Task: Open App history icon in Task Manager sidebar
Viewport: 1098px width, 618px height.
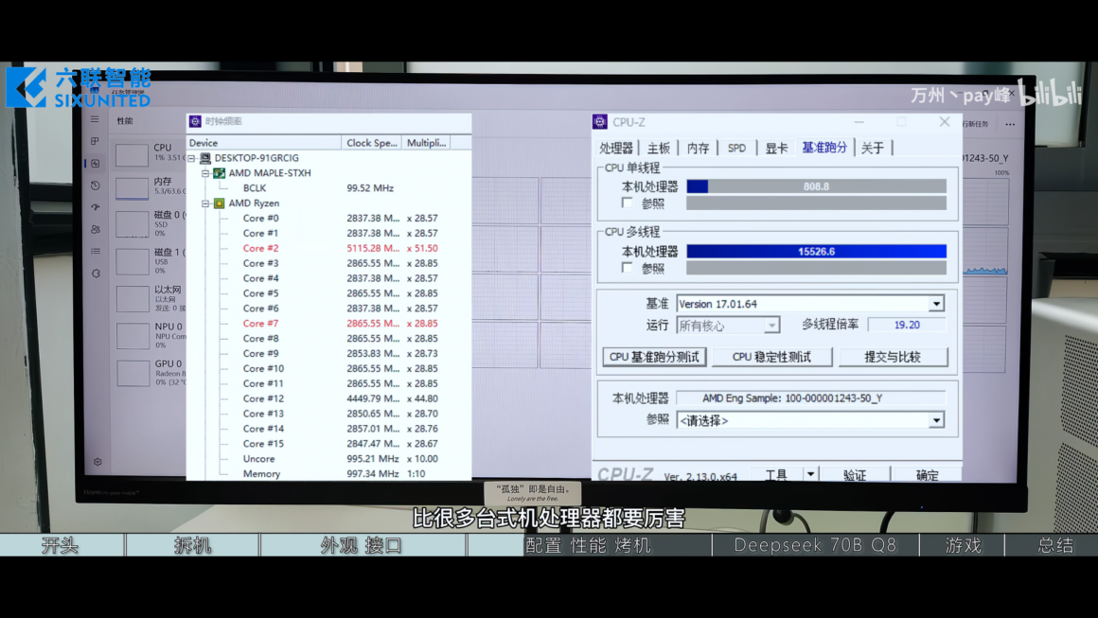Action: [x=96, y=185]
